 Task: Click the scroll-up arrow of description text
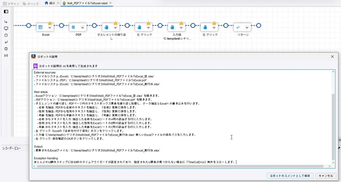[x=333, y=72]
